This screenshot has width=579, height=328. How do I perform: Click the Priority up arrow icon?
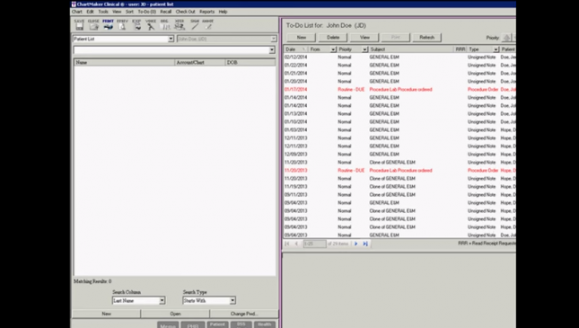(506, 38)
